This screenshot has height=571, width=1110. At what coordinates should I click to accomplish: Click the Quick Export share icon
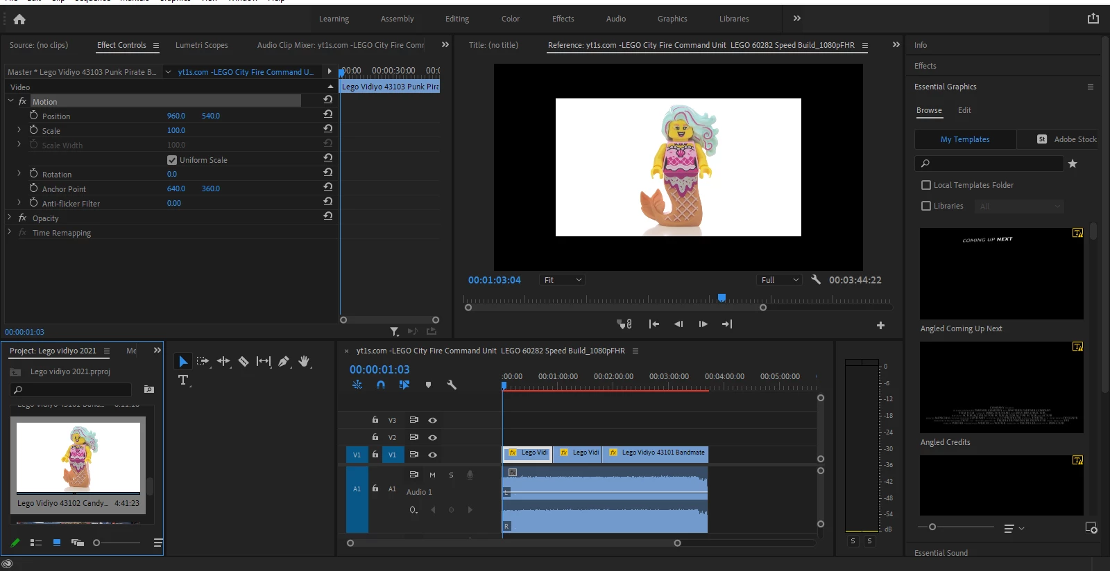pos(1093,19)
